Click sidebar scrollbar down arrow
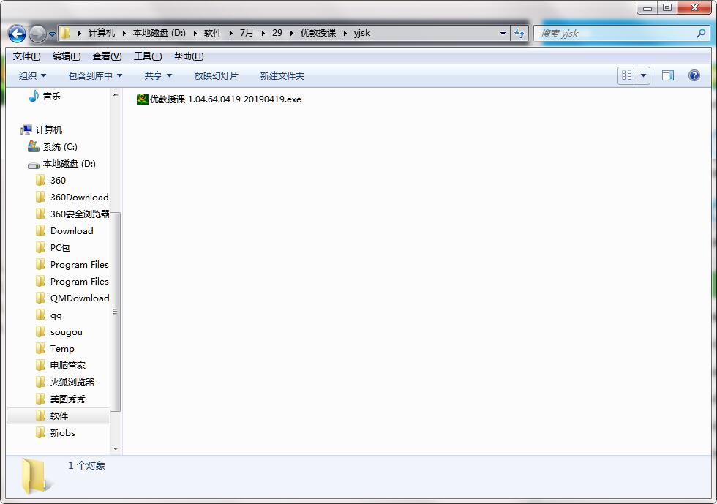This screenshot has width=717, height=504. (116, 448)
